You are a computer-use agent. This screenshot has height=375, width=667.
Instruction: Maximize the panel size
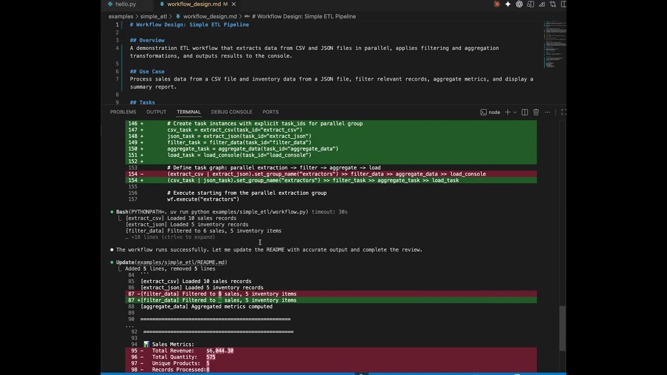[x=563, y=112]
